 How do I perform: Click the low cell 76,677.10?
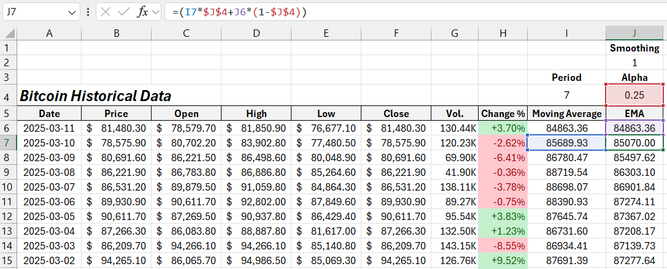click(x=326, y=128)
